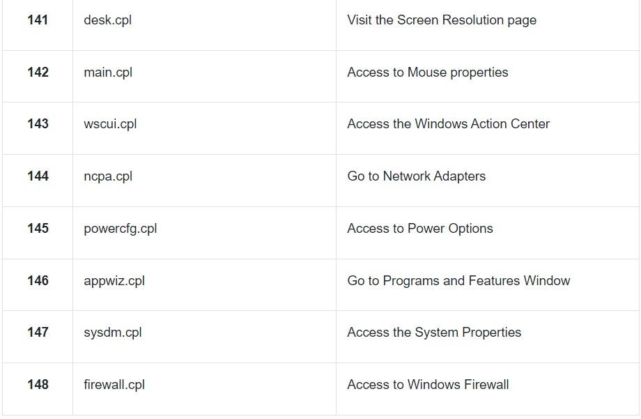The height and width of the screenshot is (419, 641).
Task: Click row number 148
Action: (x=38, y=384)
